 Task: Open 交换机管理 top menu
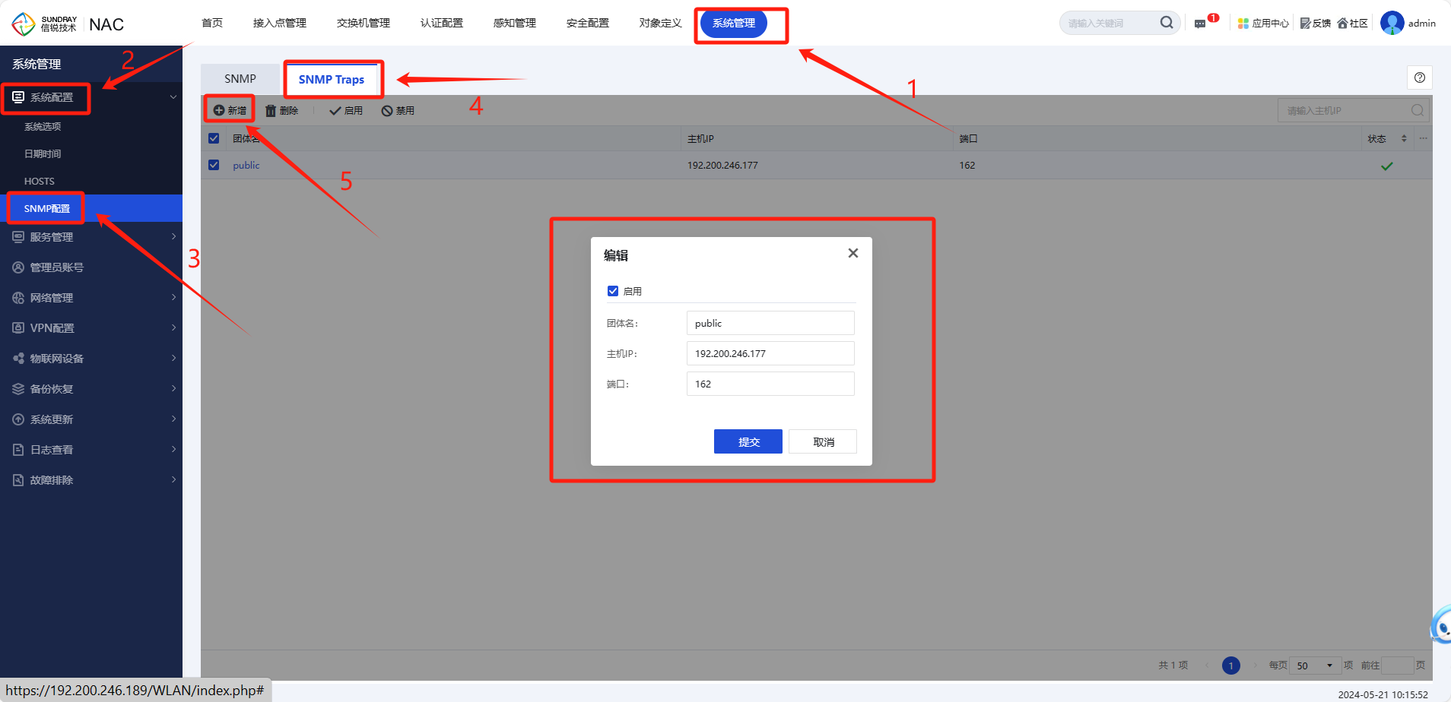click(364, 23)
